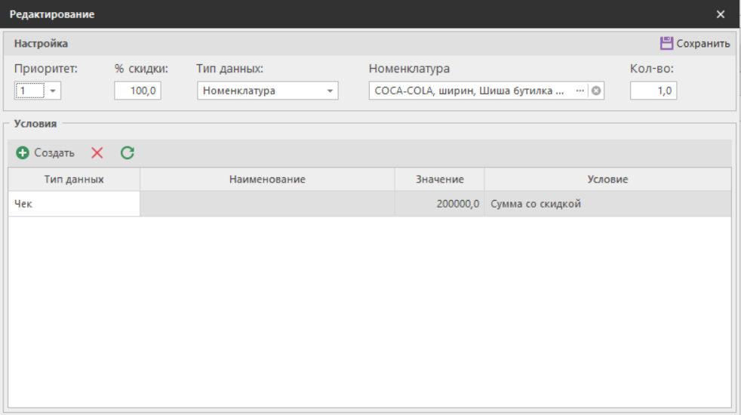Clear the Номенклатура field with its x icon
The width and height of the screenshot is (741, 415).
pyautogui.click(x=596, y=91)
